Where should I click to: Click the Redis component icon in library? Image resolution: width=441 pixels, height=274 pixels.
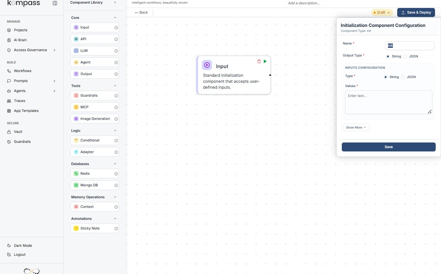[76, 173]
